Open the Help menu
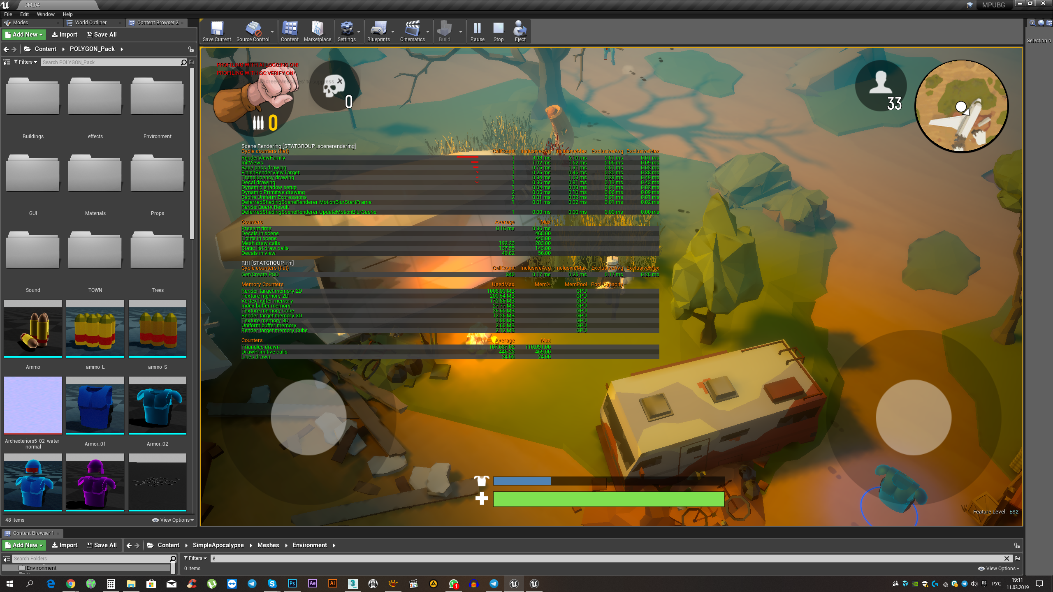 (x=67, y=14)
